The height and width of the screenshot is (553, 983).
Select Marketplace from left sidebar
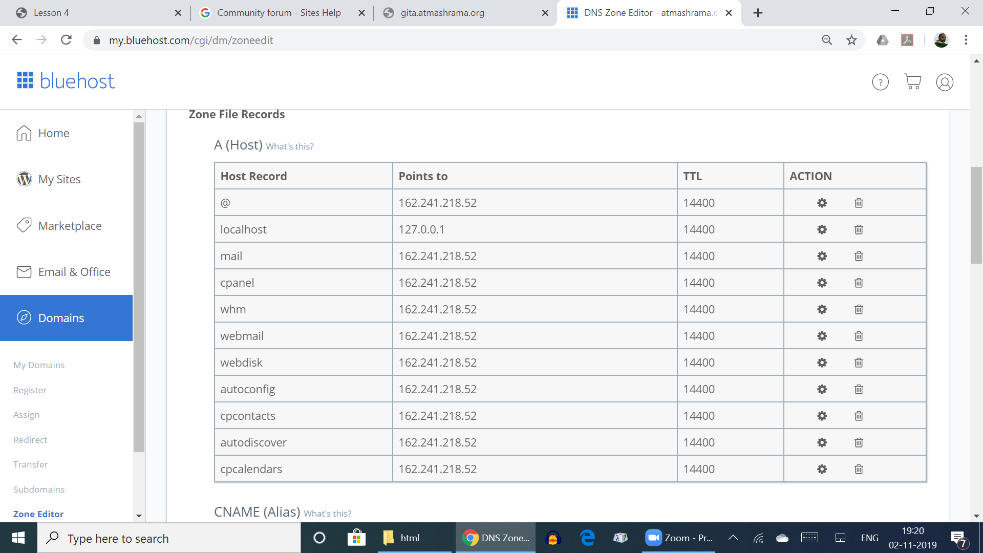(x=70, y=225)
